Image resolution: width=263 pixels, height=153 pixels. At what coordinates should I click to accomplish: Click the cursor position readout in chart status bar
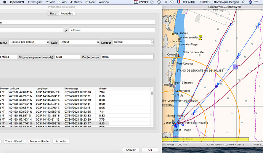225,145
